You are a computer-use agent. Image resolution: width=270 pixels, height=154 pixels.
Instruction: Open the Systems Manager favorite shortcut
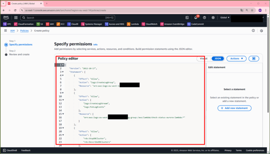(92, 24)
